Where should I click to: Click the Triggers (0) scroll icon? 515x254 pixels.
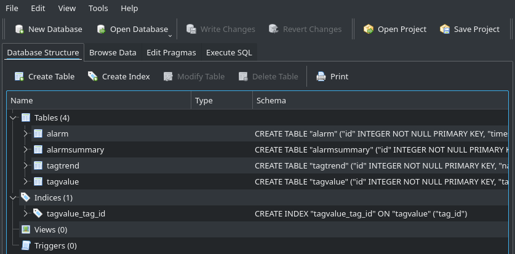[x=26, y=245]
